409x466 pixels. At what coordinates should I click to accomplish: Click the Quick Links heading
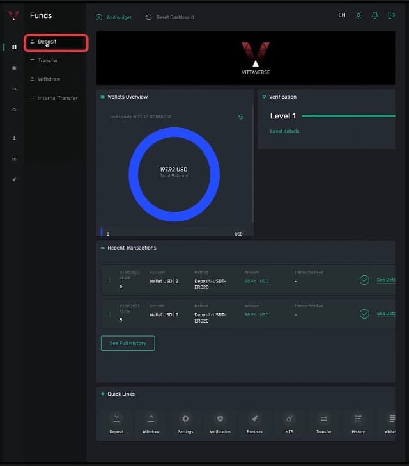pyautogui.click(x=121, y=394)
